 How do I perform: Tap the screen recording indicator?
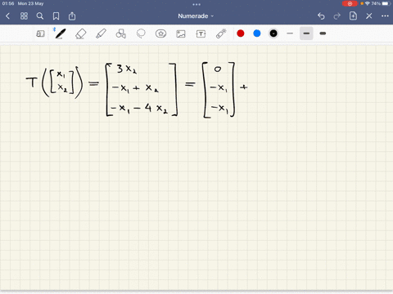350,3
